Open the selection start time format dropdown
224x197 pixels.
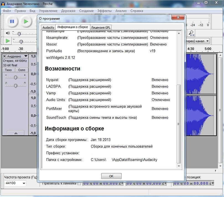pos(122,183)
